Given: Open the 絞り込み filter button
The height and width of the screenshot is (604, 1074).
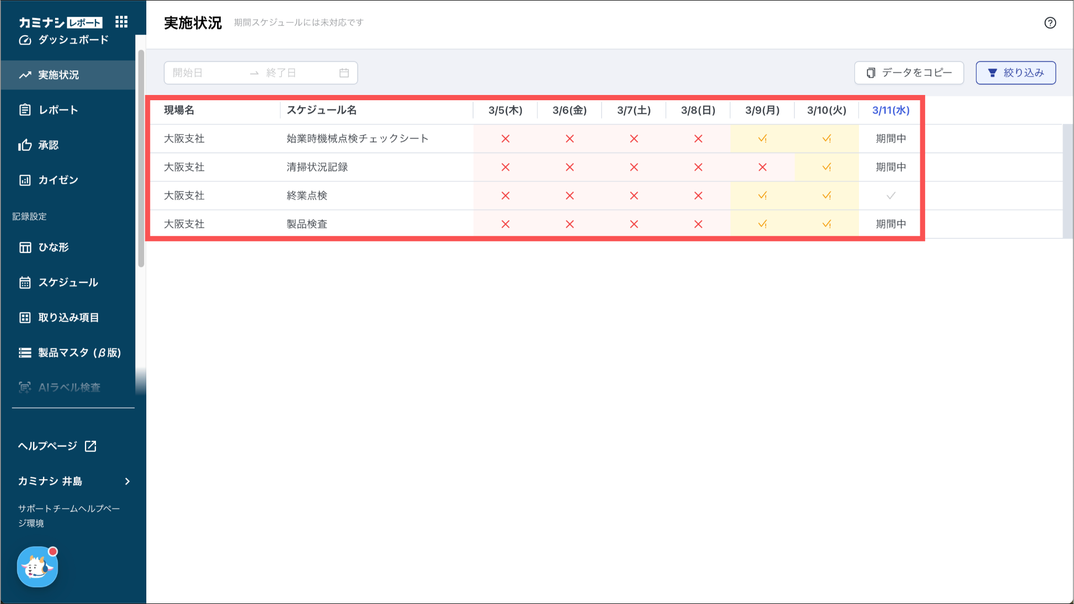Looking at the screenshot, I should (x=1015, y=73).
